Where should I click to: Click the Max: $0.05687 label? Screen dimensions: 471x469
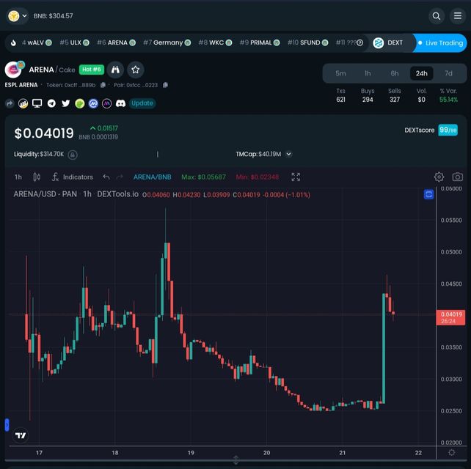(x=204, y=177)
